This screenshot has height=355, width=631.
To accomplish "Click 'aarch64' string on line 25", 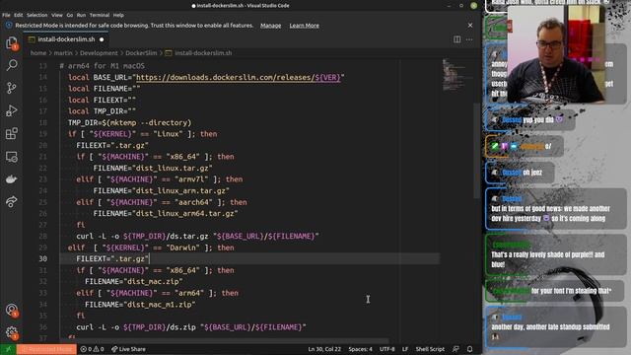I will pyautogui.click(x=195, y=202).
